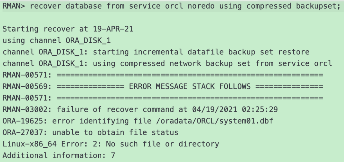Click the RMAN-03002 error code
Viewport: 344px width, 162px height.
point(27,109)
